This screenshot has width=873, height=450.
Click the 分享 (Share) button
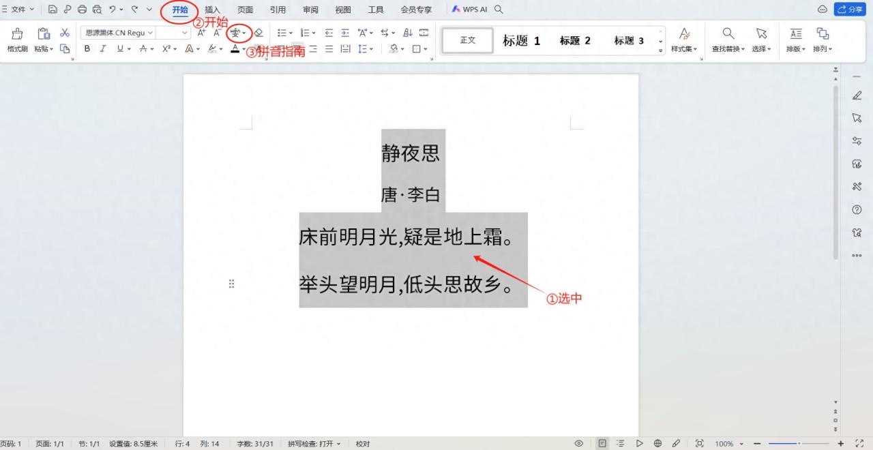[850, 10]
